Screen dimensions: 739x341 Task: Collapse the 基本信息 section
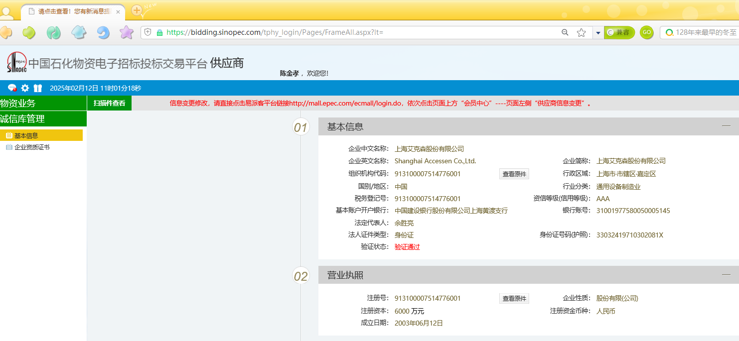coord(726,126)
